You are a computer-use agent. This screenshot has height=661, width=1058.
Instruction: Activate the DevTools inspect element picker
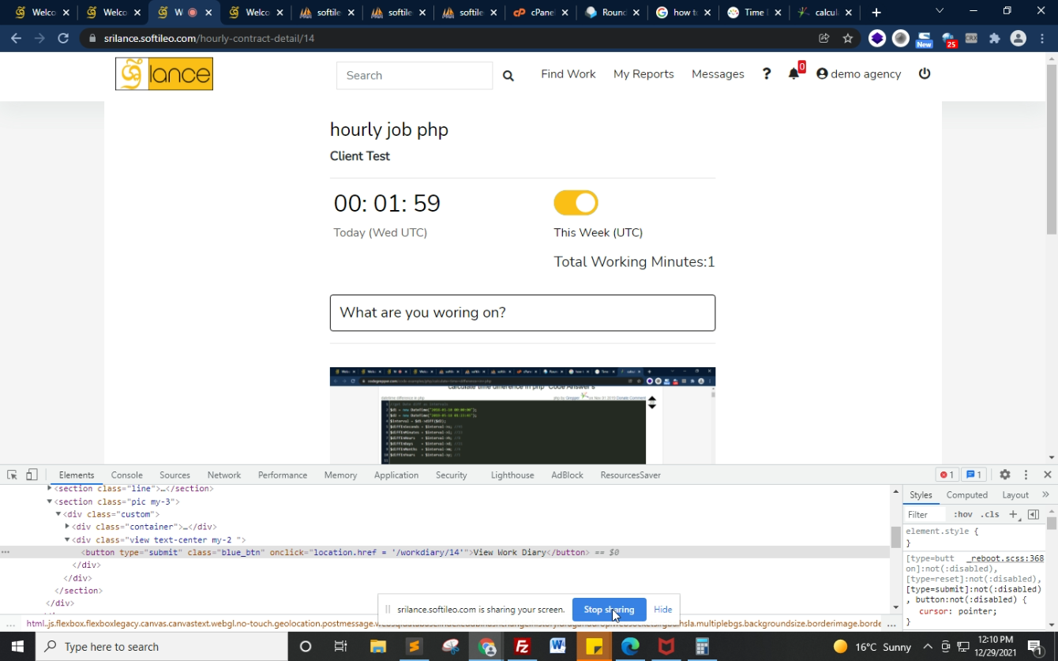[12, 475]
